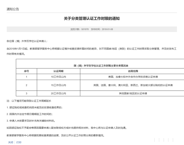Select the 15工作日以内 table cell
This screenshot has width=184, height=145.
tap(59, 85)
